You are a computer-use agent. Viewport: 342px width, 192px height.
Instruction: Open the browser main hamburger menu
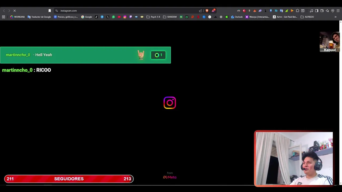tap(338, 11)
